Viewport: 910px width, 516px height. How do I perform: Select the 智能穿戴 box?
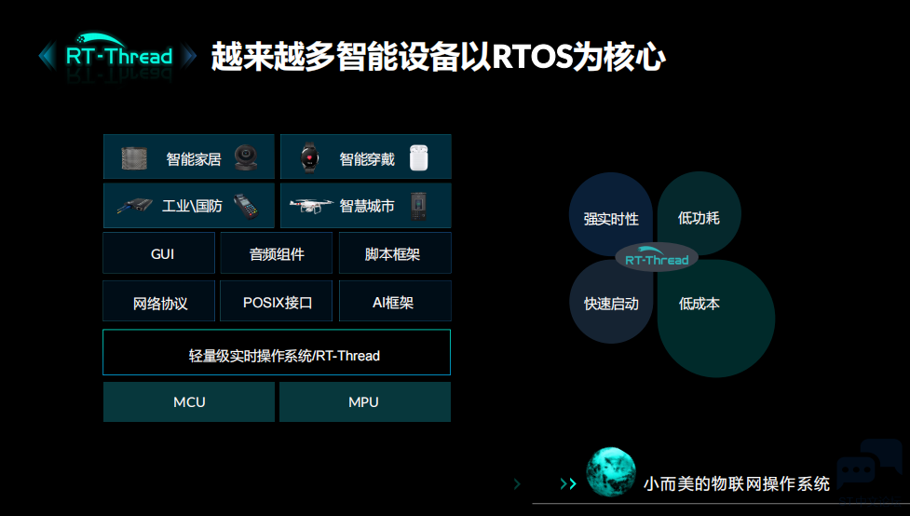[366, 156]
